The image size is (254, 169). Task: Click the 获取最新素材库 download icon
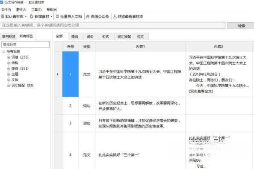point(115,16)
